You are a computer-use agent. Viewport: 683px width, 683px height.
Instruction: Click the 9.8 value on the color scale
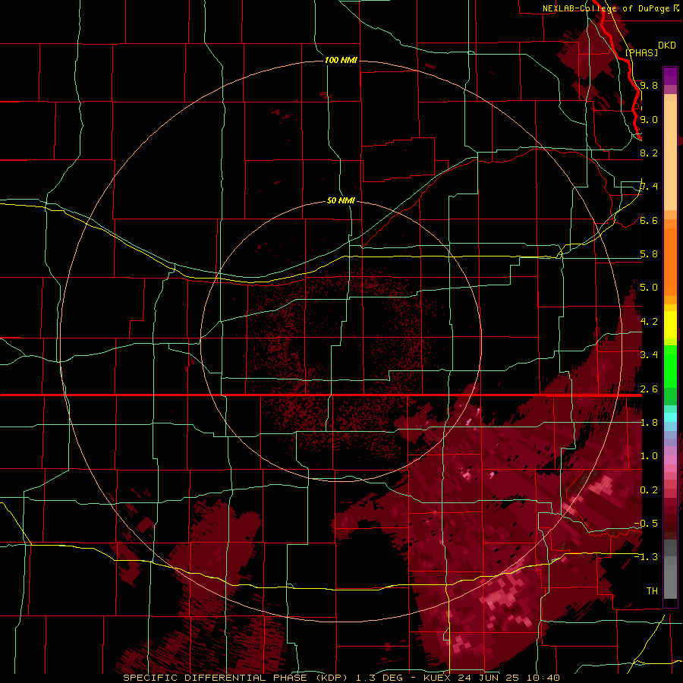click(x=649, y=85)
